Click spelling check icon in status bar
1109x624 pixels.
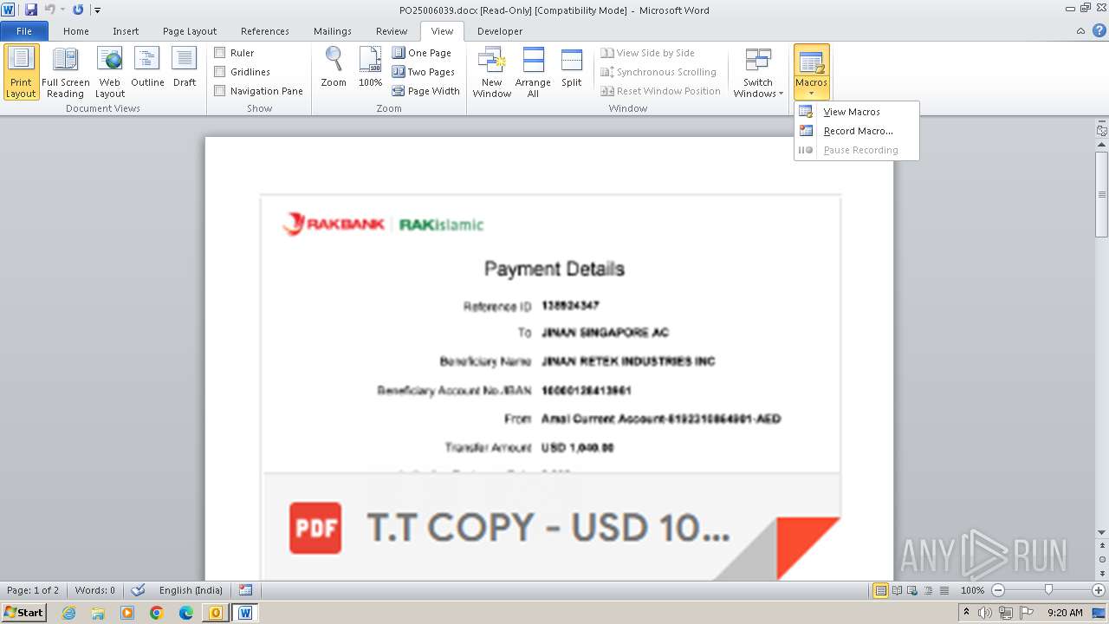pos(138,590)
